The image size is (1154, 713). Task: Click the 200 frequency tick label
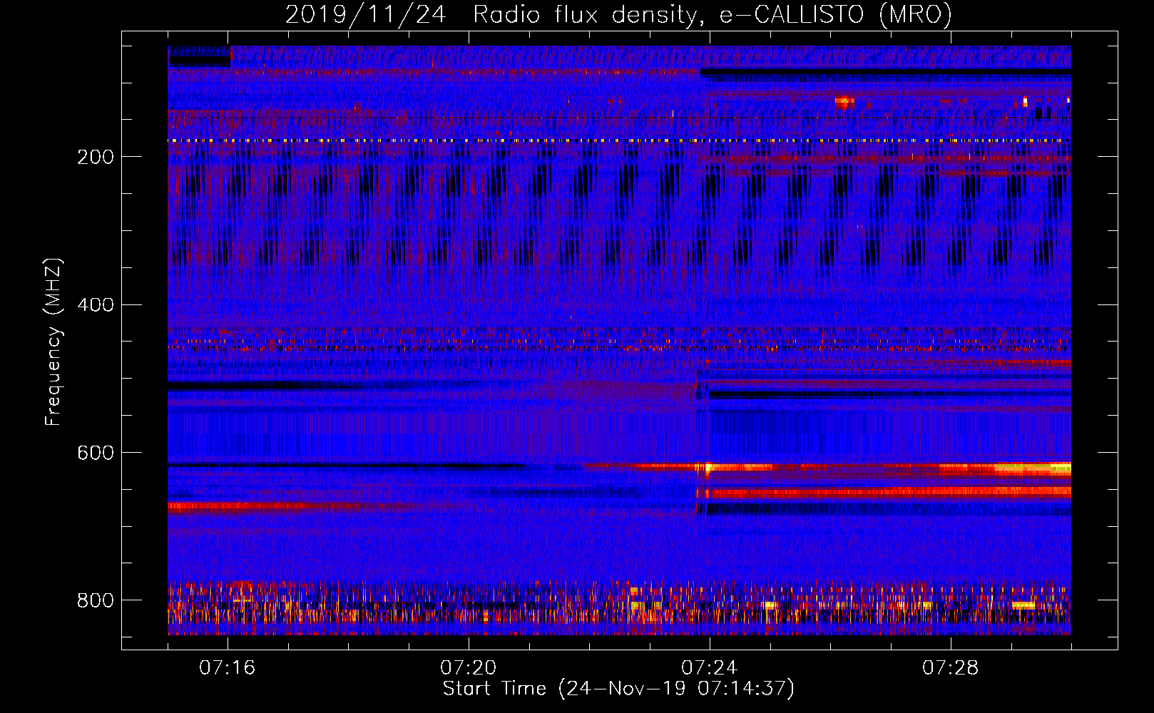click(x=96, y=157)
